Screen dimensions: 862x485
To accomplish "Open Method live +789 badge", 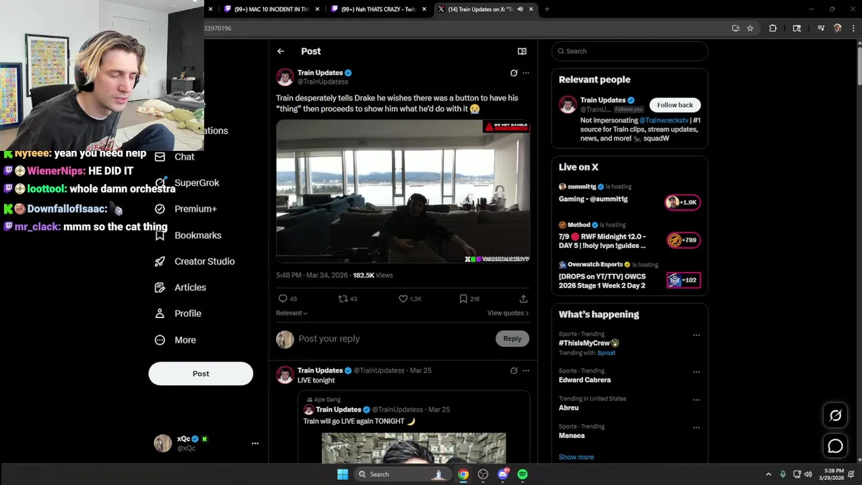I will point(683,240).
